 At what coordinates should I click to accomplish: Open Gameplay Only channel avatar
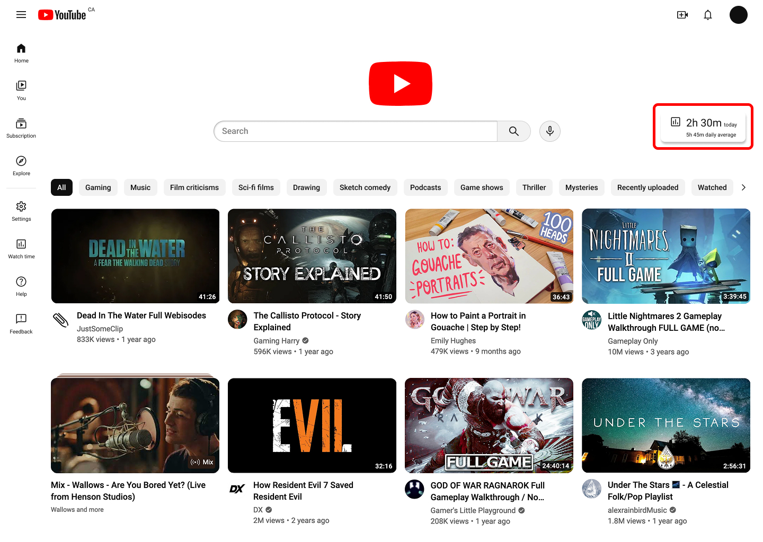592,320
